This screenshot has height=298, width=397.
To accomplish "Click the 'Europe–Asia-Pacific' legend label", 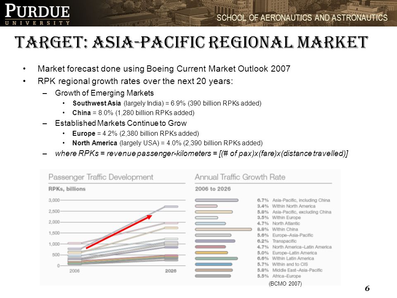I will [x=293, y=235].
